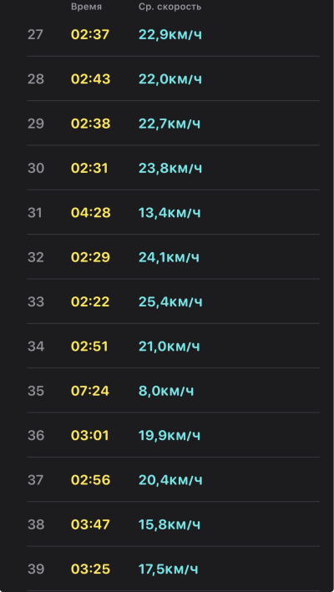The height and width of the screenshot is (592, 334).
Task: Click the 04:28 time of split 31
Action: (90, 213)
